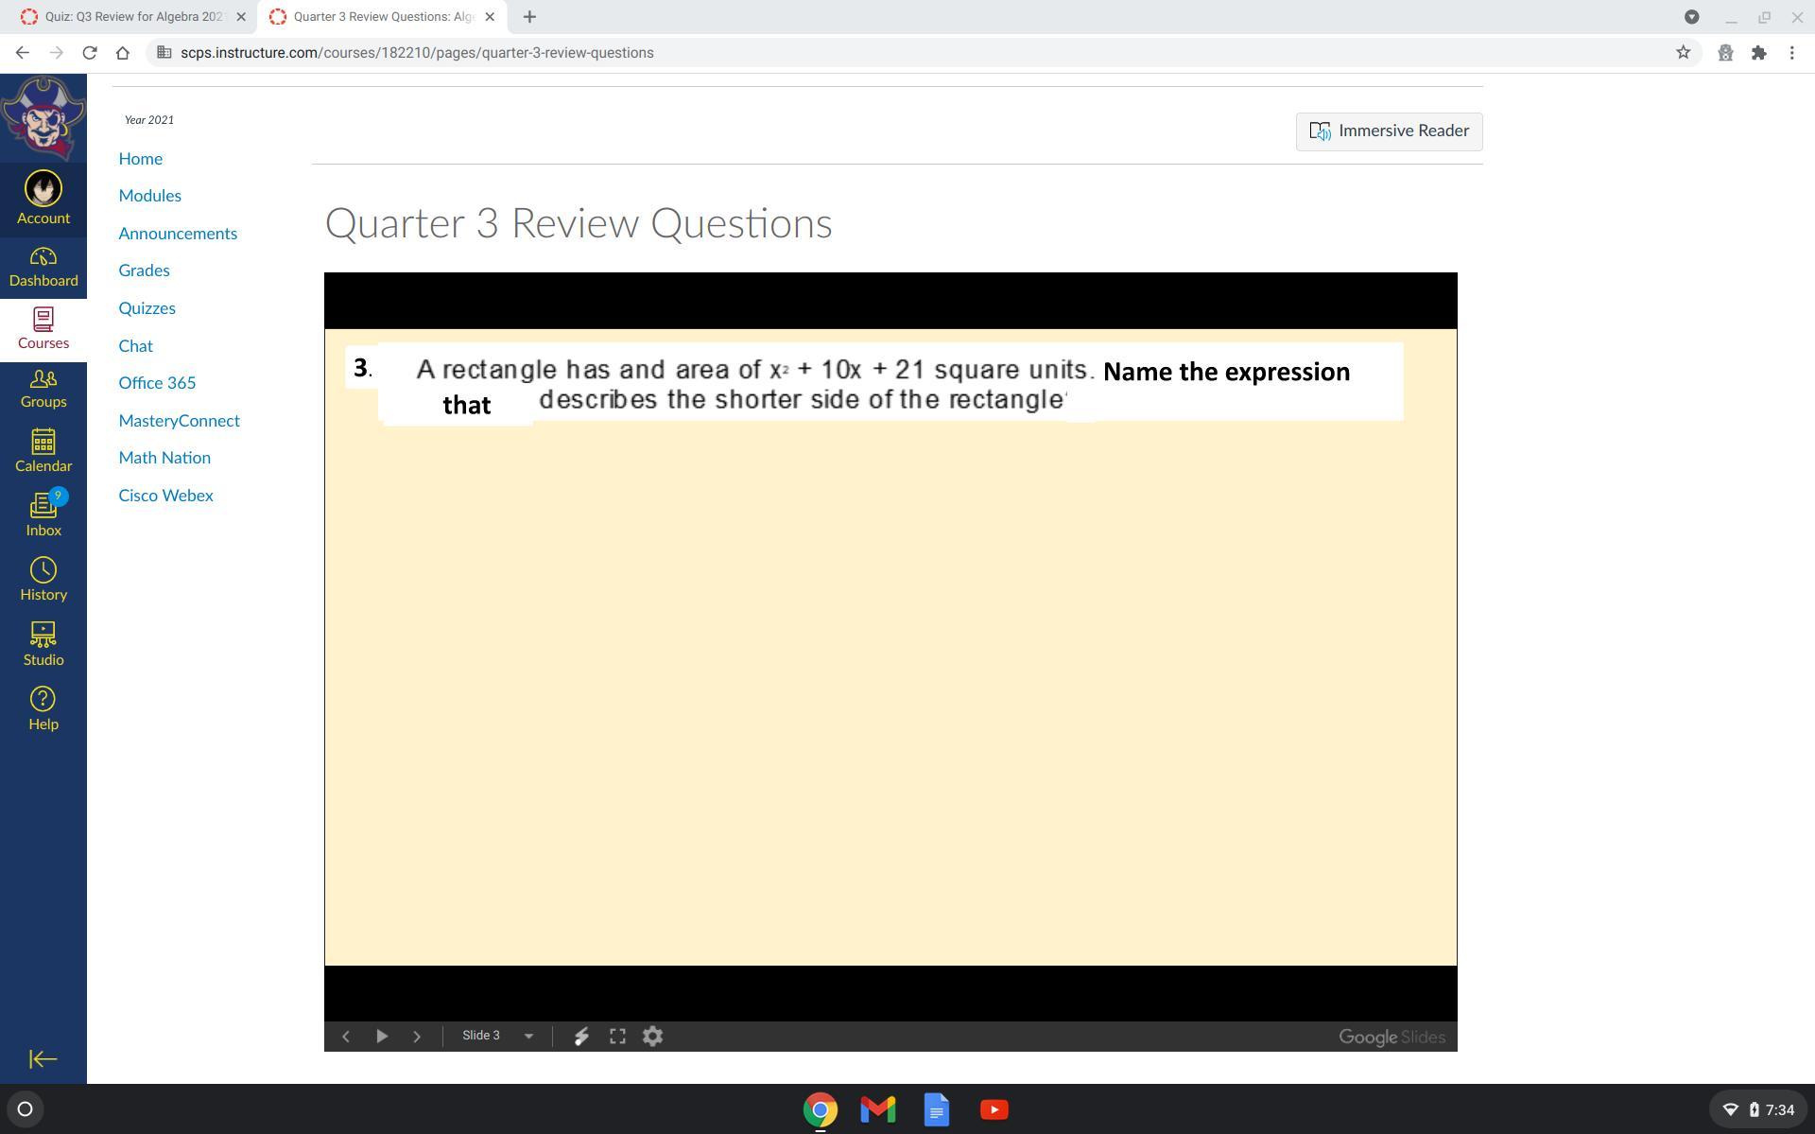Switch to the Q3 Review Quiz tab
Viewport: 1815px width, 1134px height.
point(132,17)
